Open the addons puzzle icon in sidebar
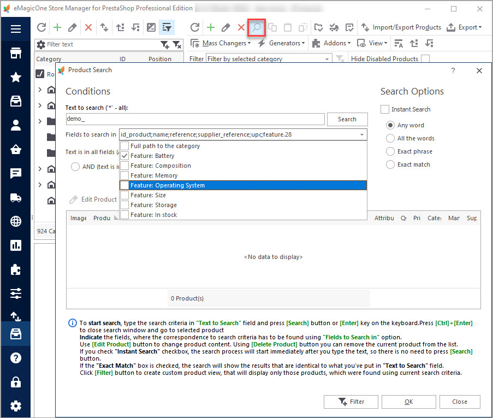The width and height of the screenshot is (493, 418). point(16,269)
